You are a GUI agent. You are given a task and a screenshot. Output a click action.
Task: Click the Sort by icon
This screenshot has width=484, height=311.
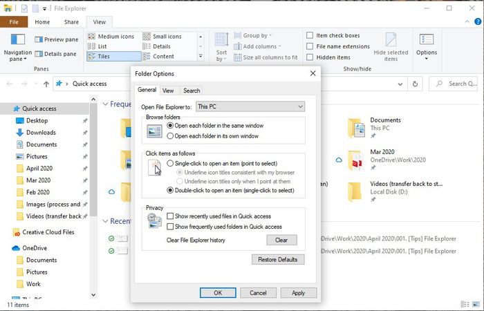click(221, 40)
